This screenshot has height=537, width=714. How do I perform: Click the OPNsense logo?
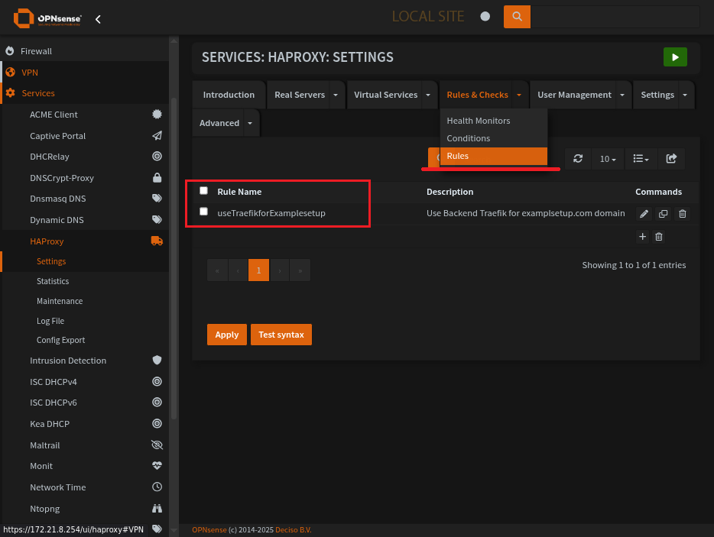tap(47, 18)
